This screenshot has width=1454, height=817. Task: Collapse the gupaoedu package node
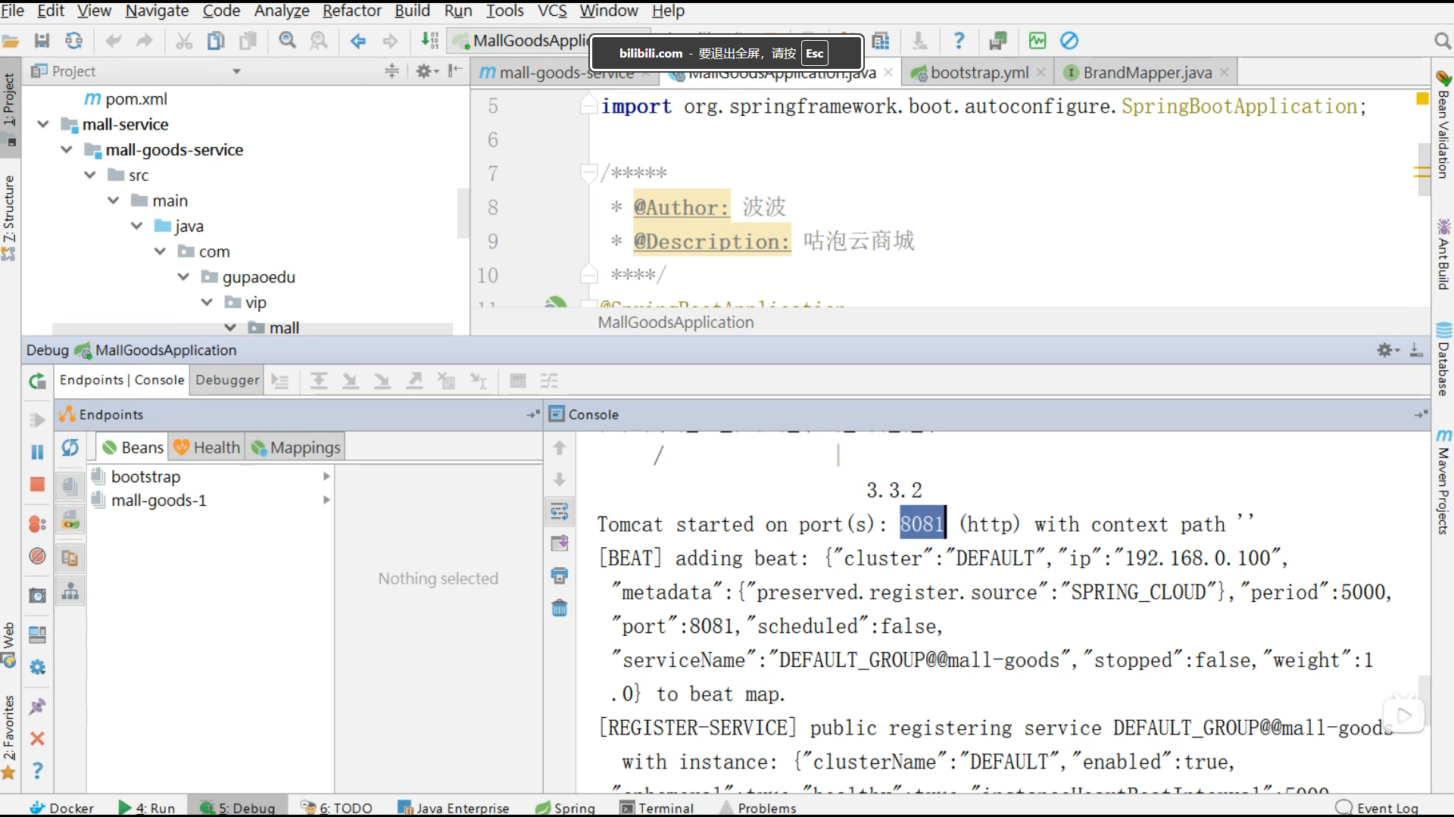click(x=184, y=277)
